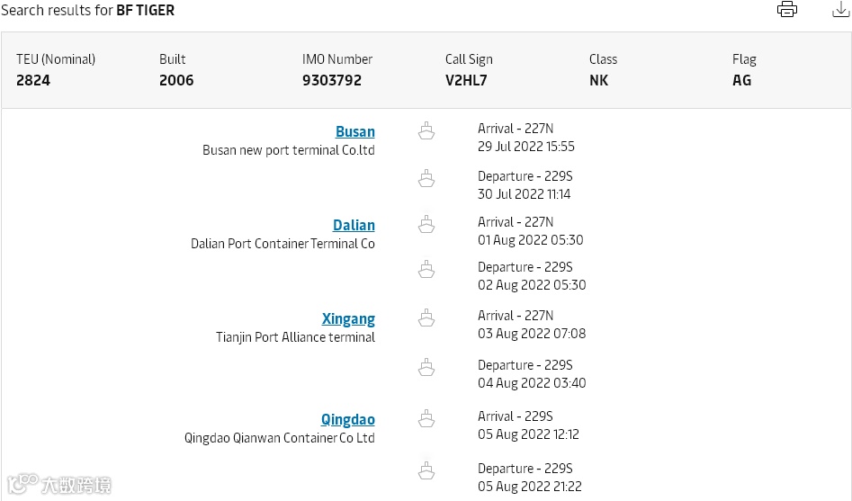852x501 pixels.
Task: Select the IMO Number value 9303792
Action: coord(332,80)
